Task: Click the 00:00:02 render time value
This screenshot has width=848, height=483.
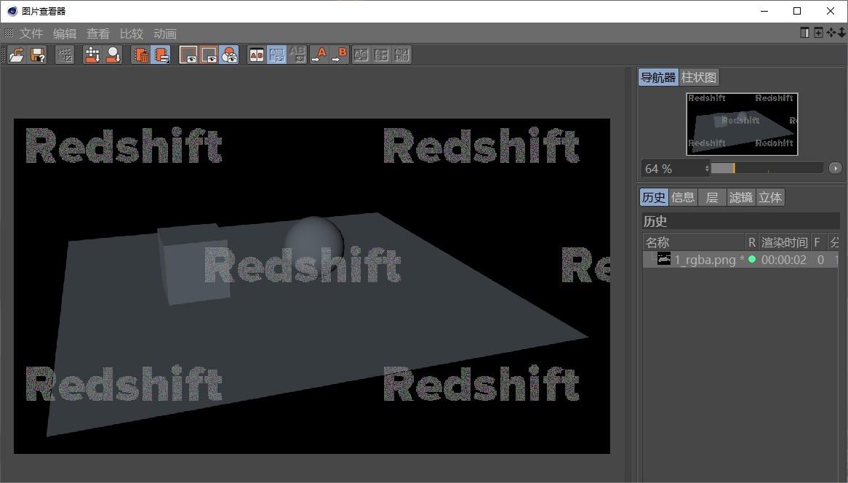Action: click(784, 260)
